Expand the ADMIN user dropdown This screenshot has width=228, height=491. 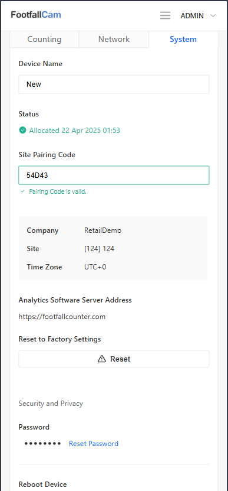click(198, 15)
